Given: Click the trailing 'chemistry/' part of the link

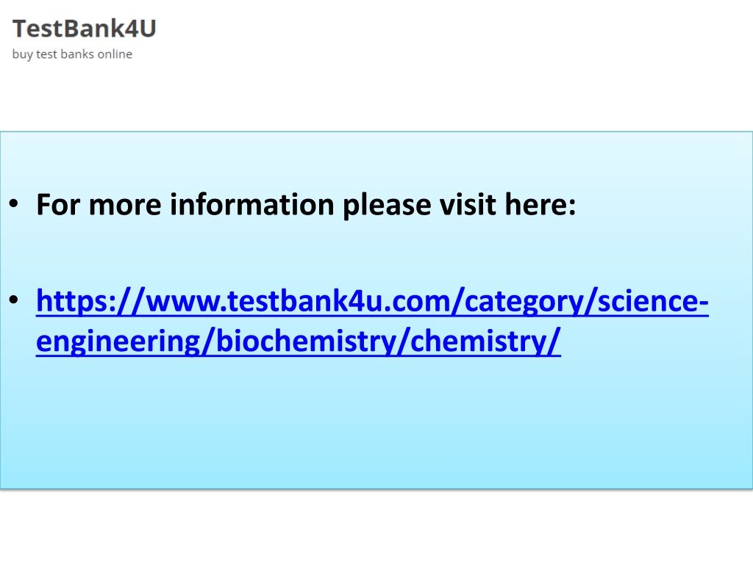Looking at the screenshot, I should click(x=485, y=341).
